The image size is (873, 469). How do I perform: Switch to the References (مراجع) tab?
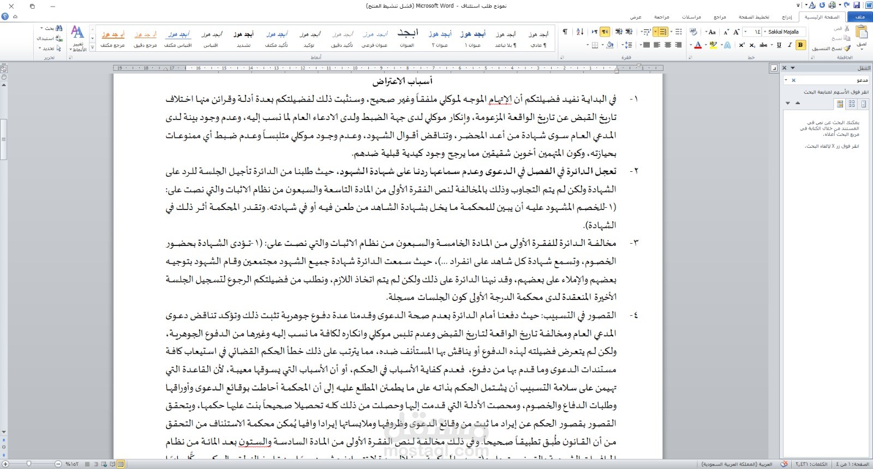(720, 17)
